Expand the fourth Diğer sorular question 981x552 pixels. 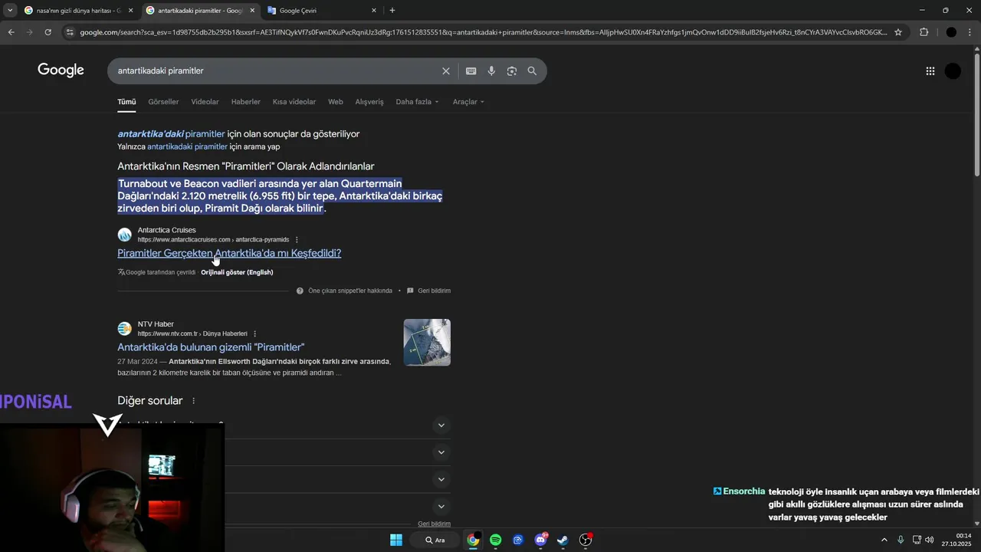[x=441, y=506]
